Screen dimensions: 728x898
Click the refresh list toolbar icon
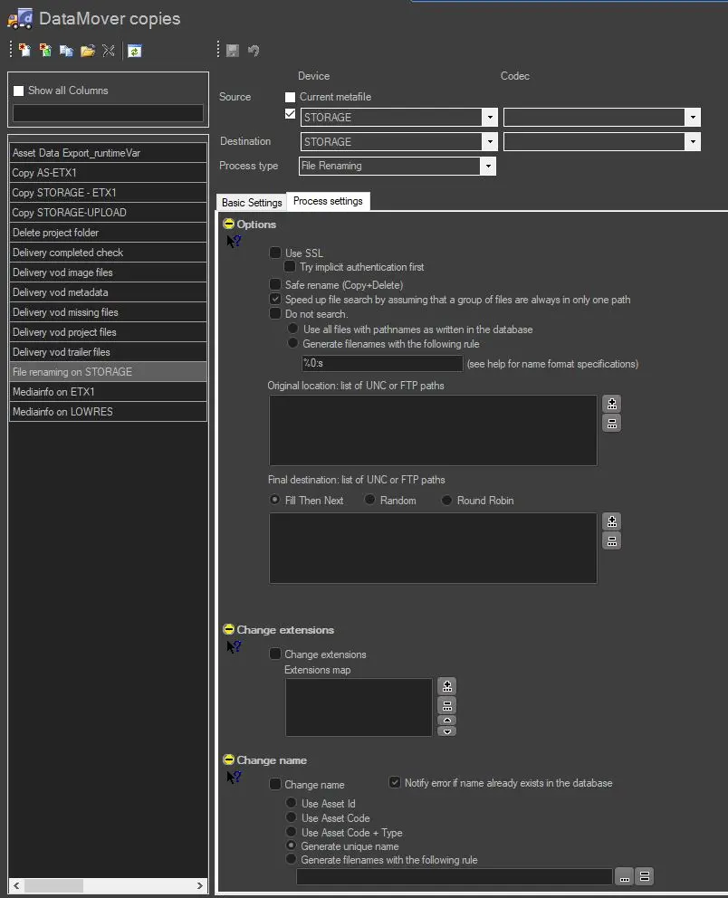tap(134, 51)
